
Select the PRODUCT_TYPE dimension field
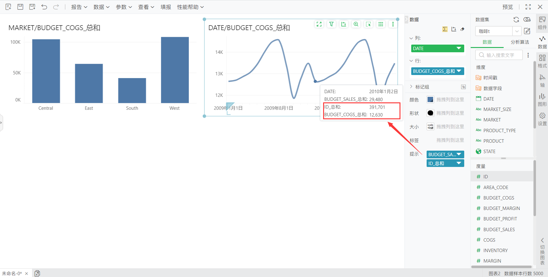(x=499, y=130)
